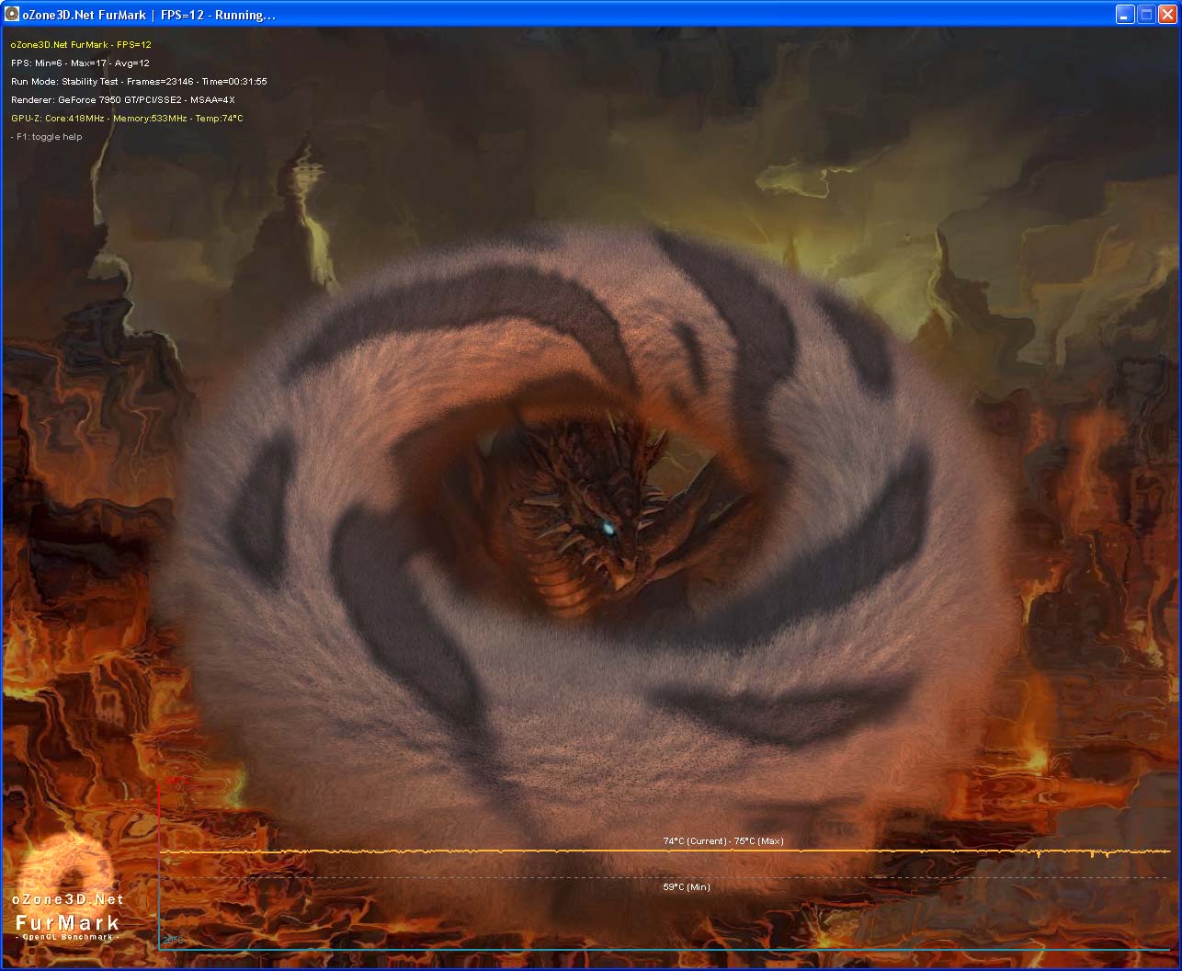Click the 'GPU-Z: Core:418MHz' status line
Screen dimensions: 1182x971
click(127, 118)
